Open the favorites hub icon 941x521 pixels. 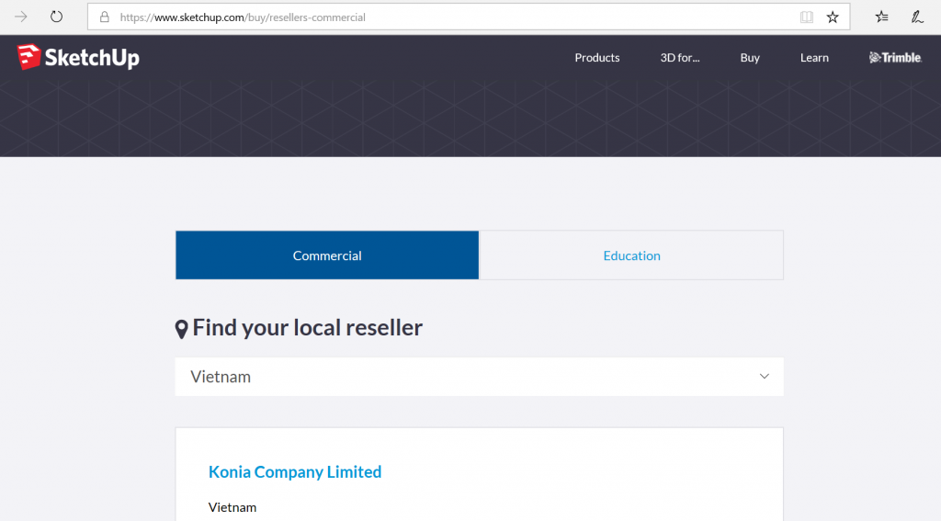pyautogui.click(x=881, y=17)
